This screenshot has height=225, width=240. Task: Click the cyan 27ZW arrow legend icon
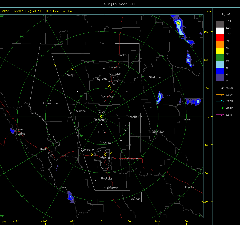click(x=220, y=101)
